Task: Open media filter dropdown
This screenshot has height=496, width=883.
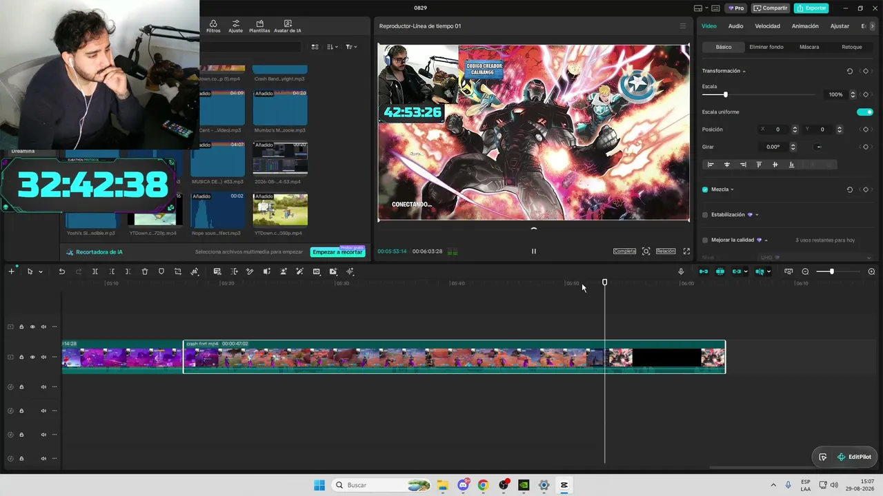Action: coord(351,47)
